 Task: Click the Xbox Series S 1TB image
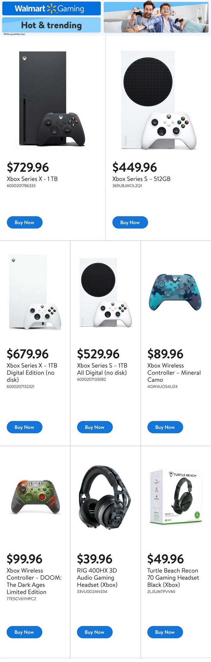(105, 292)
